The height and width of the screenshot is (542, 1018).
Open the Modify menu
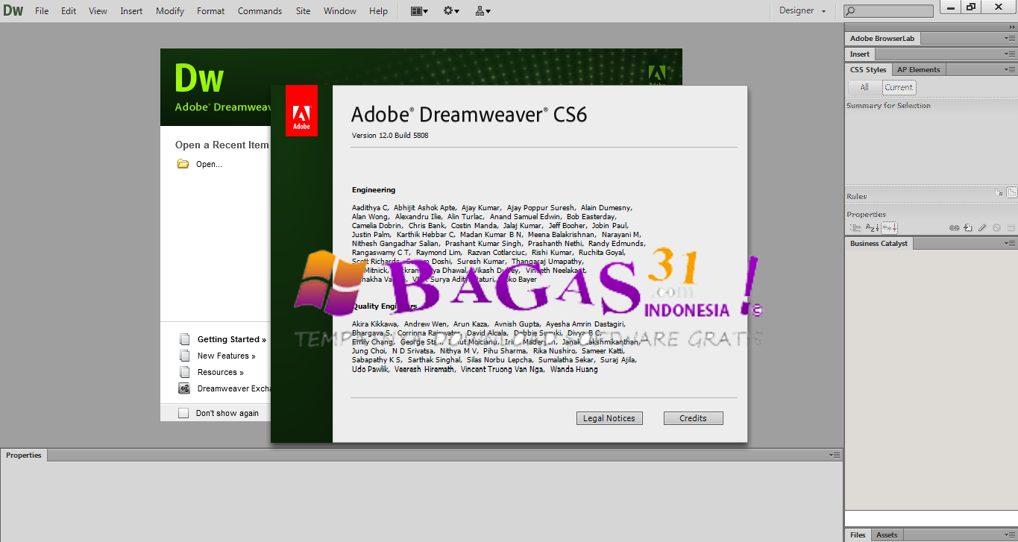click(170, 11)
